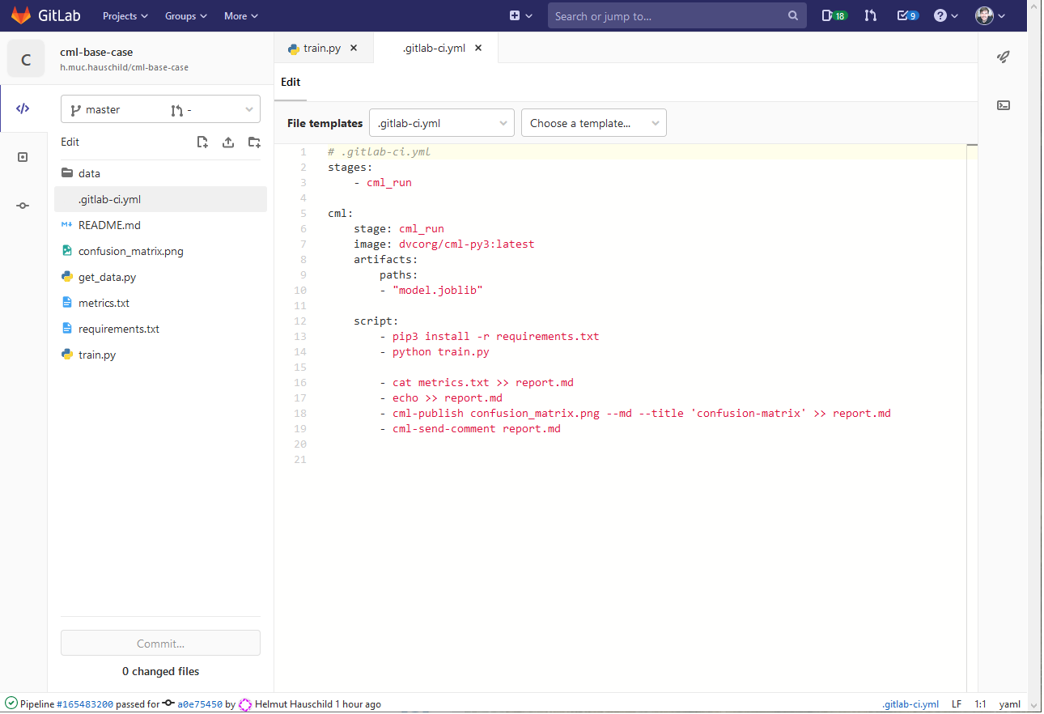Open the .gitlab-ci.yml file templates dropdown
The height and width of the screenshot is (714, 1044).
(x=442, y=123)
